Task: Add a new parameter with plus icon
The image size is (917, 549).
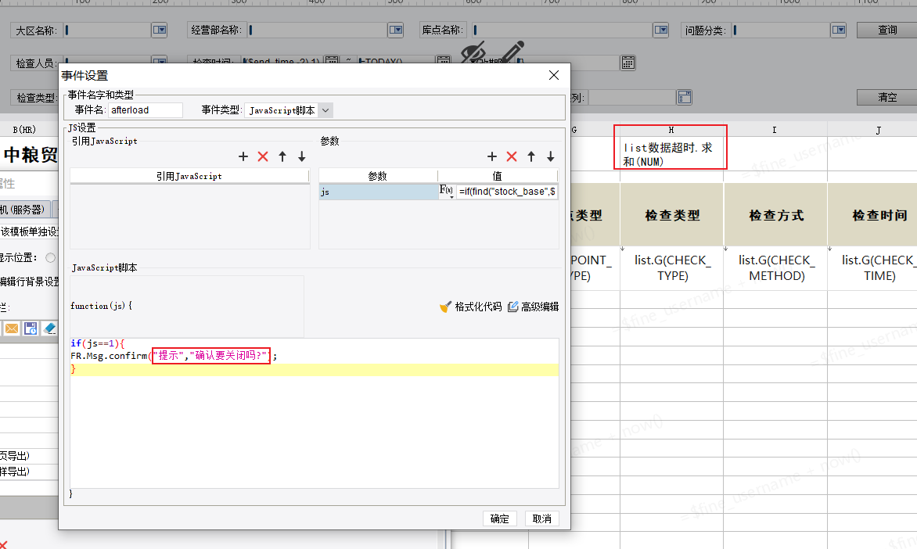Action: coord(492,156)
